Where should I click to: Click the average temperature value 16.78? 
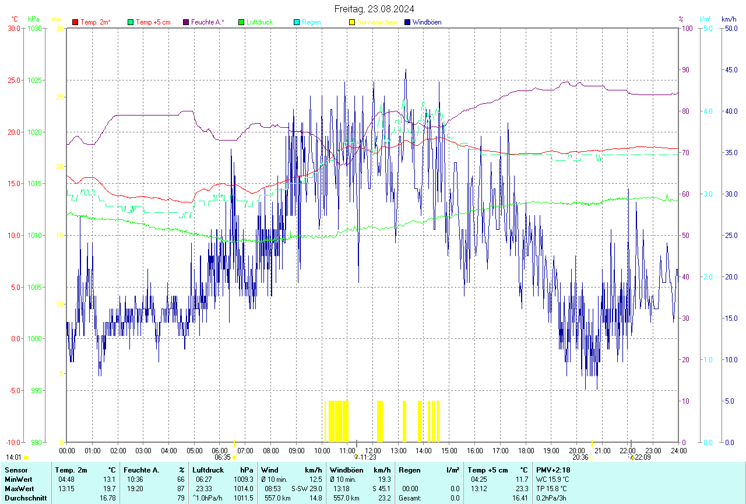[108, 498]
